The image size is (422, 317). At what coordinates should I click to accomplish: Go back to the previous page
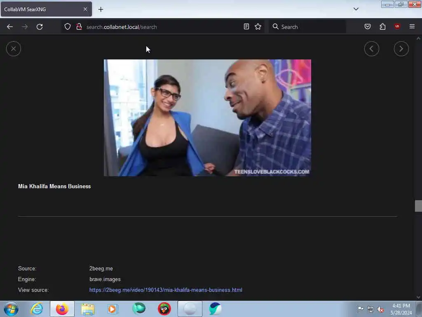tap(10, 27)
